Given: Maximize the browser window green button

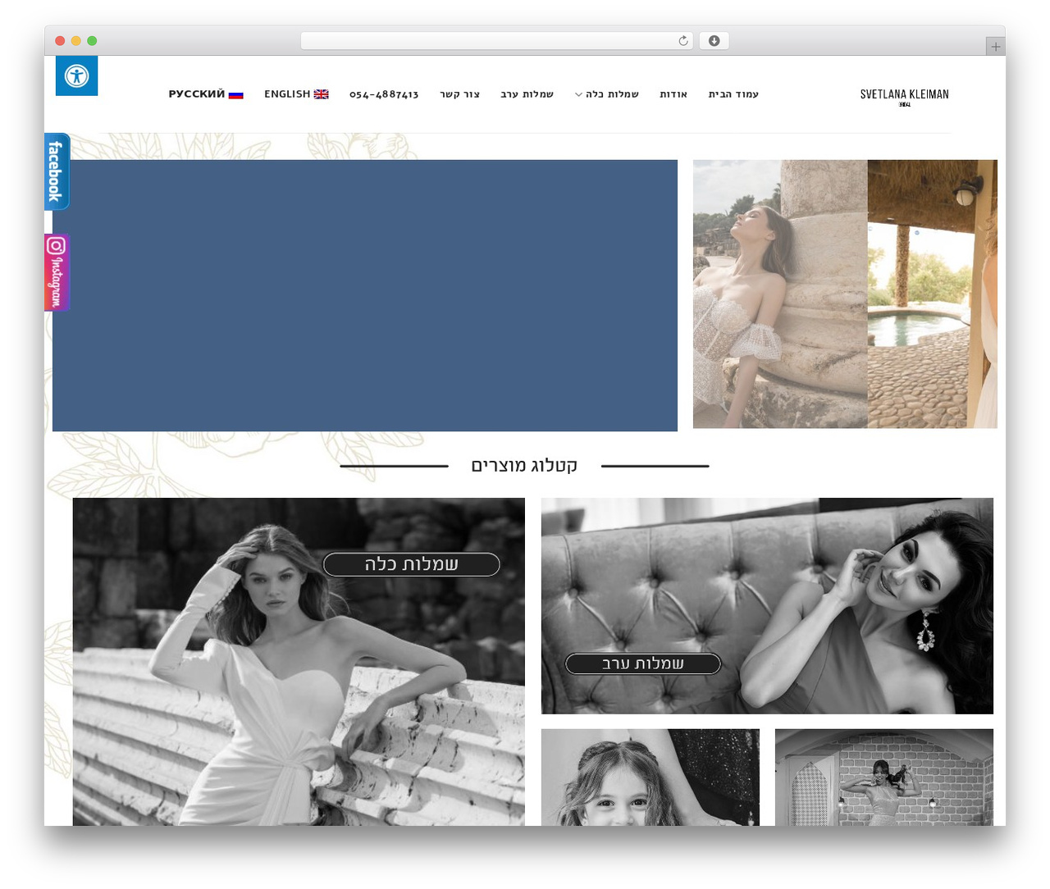Looking at the screenshot, I should click(92, 41).
